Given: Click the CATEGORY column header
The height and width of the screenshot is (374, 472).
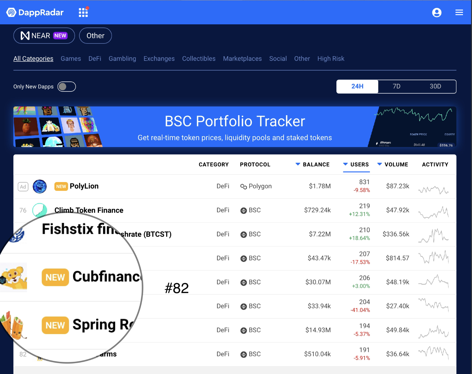Looking at the screenshot, I should [214, 165].
